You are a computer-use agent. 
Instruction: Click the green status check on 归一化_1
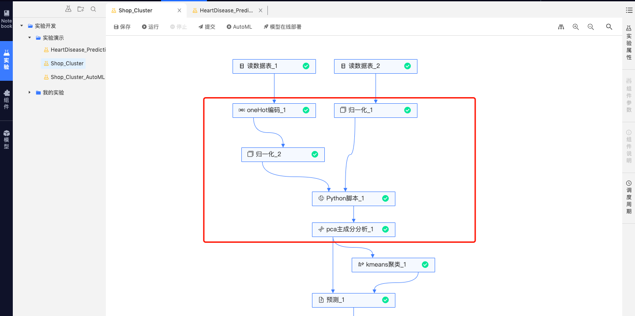407,110
